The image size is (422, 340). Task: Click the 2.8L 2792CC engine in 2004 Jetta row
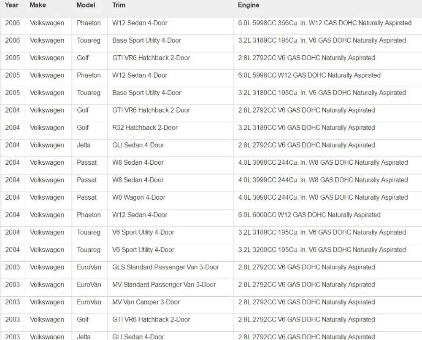(306, 145)
